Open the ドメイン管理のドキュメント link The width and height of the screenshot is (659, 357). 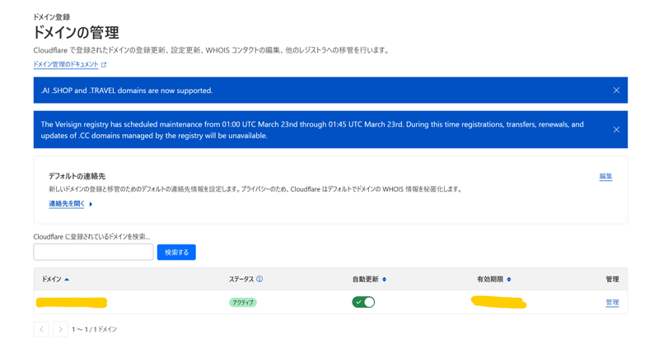click(x=65, y=64)
